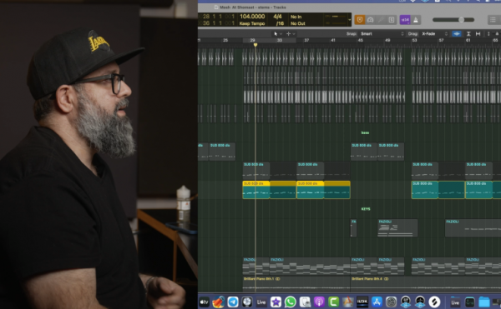Toggle the Metronome click button
Viewport: 501px width, 309px height.
pyautogui.click(x=416, y=20)
